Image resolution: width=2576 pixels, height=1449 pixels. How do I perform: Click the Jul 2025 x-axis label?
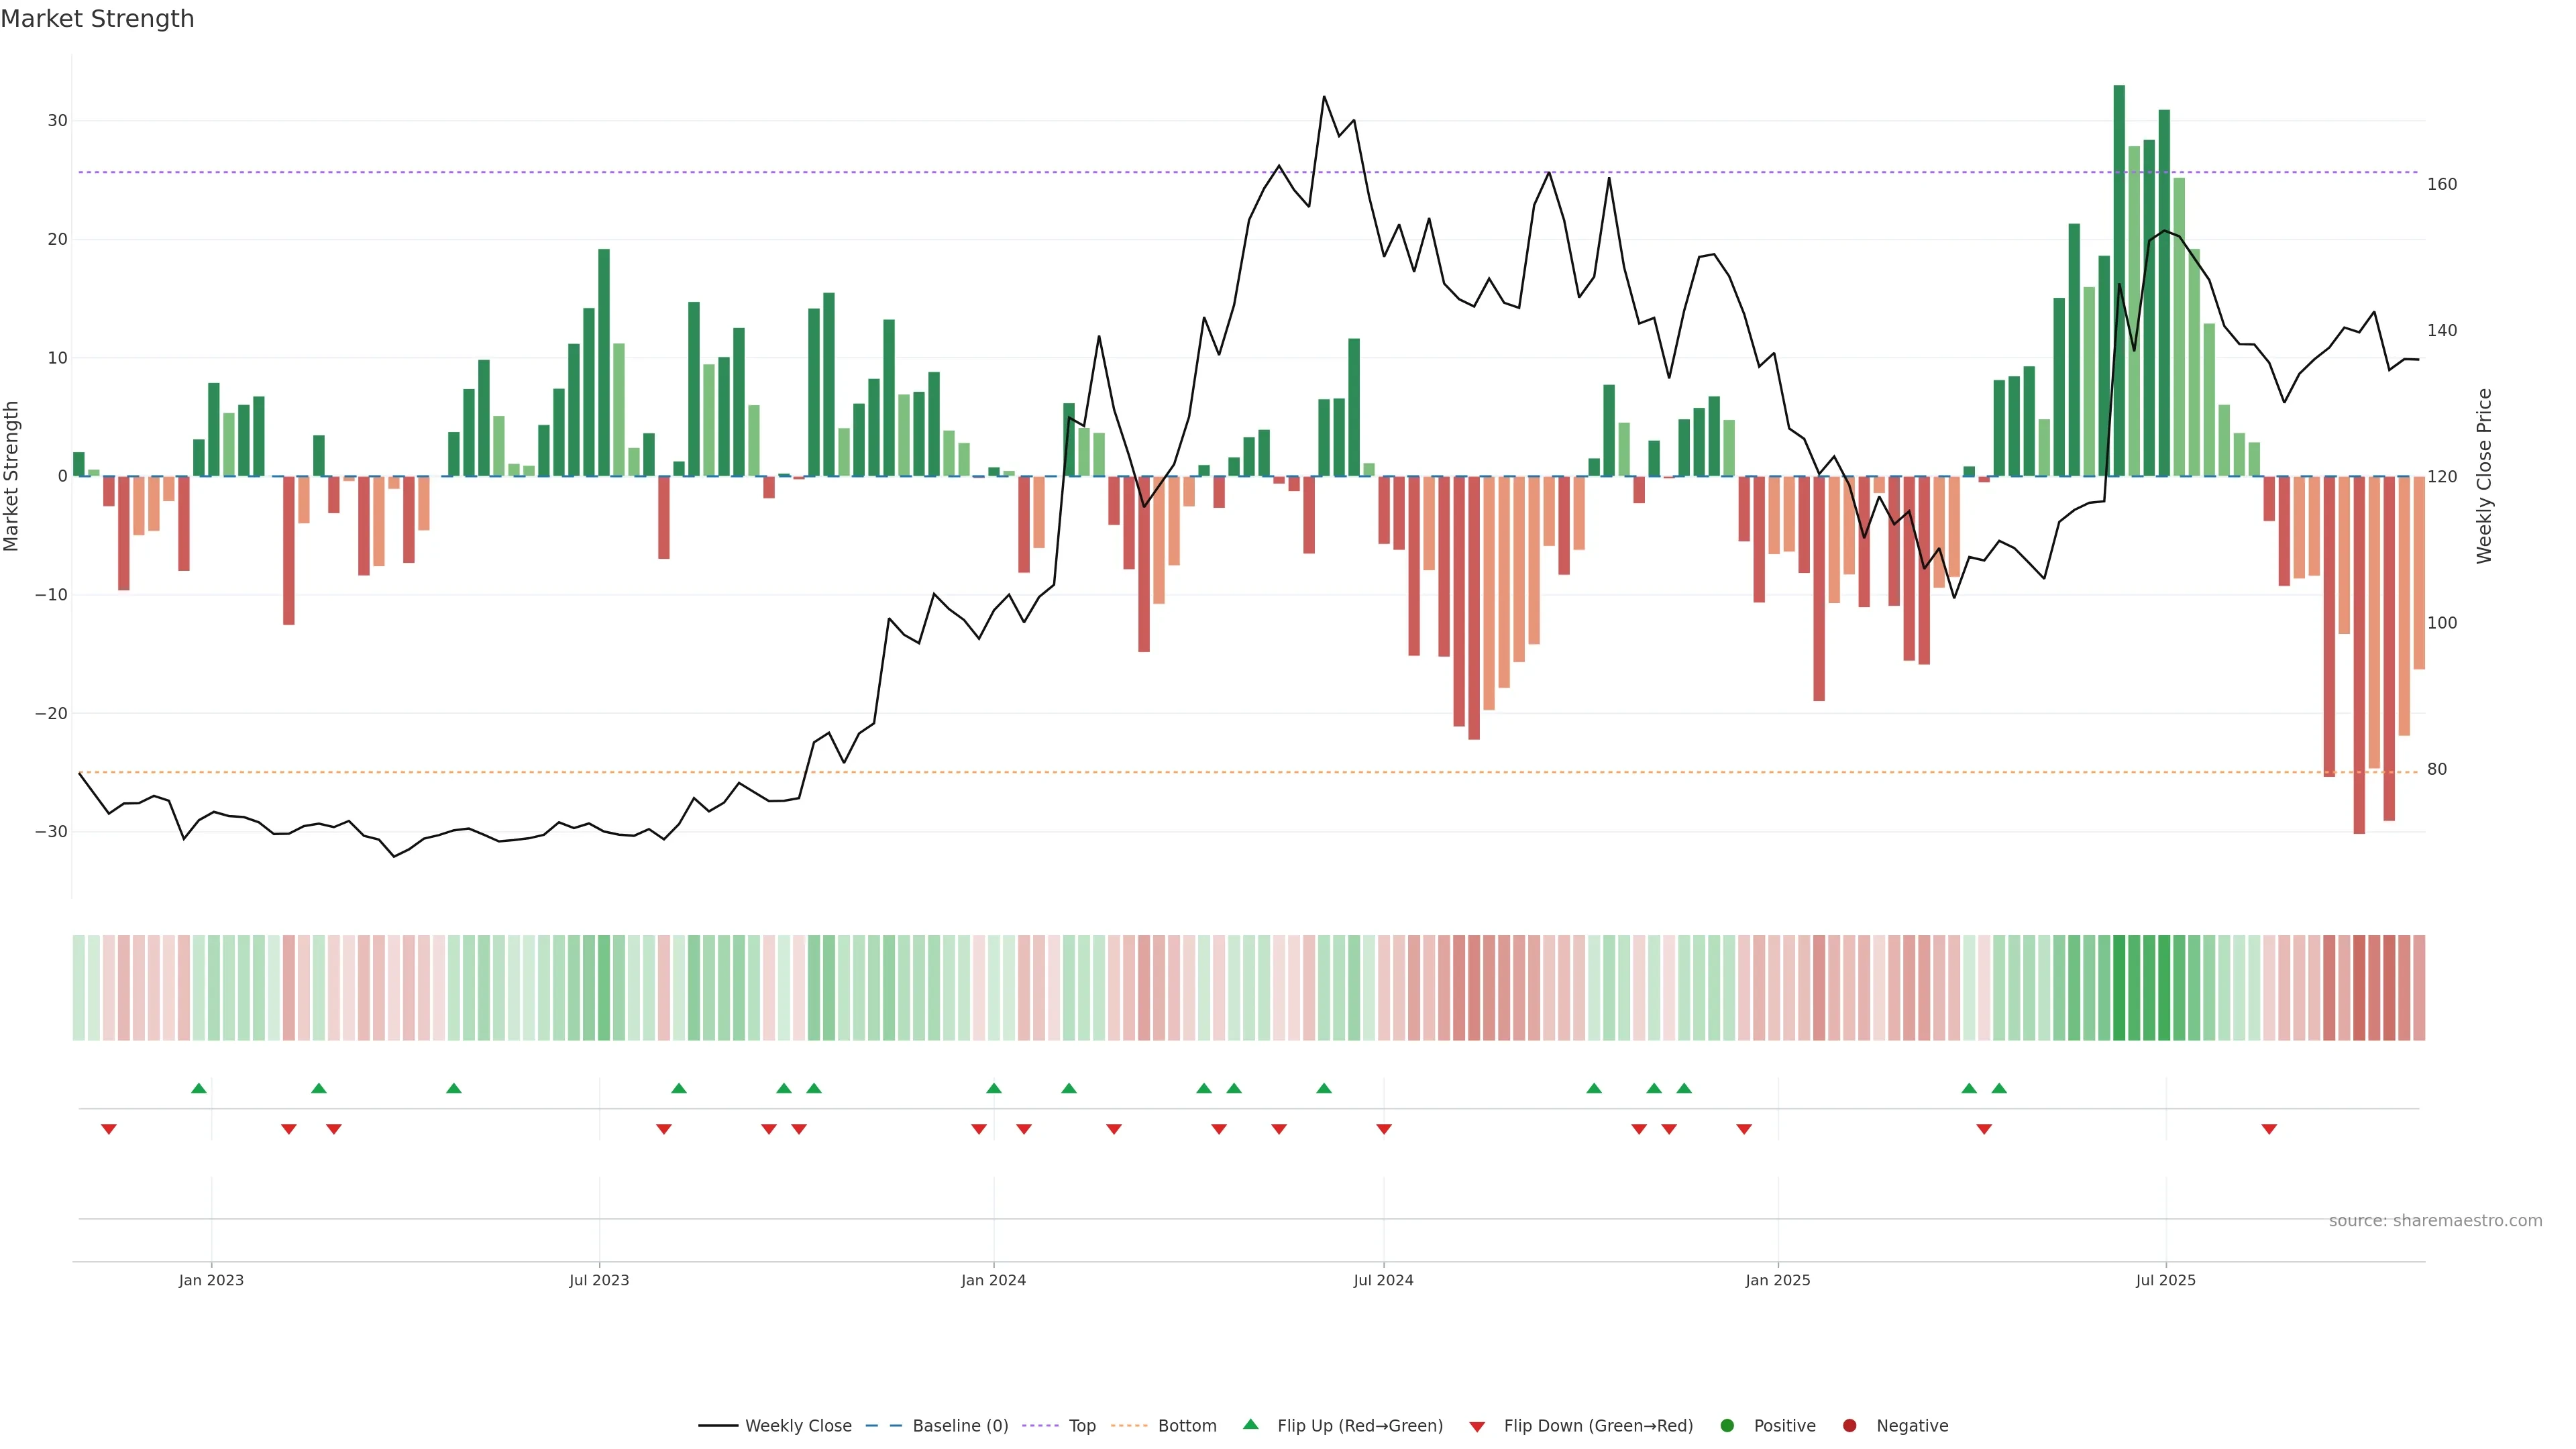(x=2165, y=1280)
